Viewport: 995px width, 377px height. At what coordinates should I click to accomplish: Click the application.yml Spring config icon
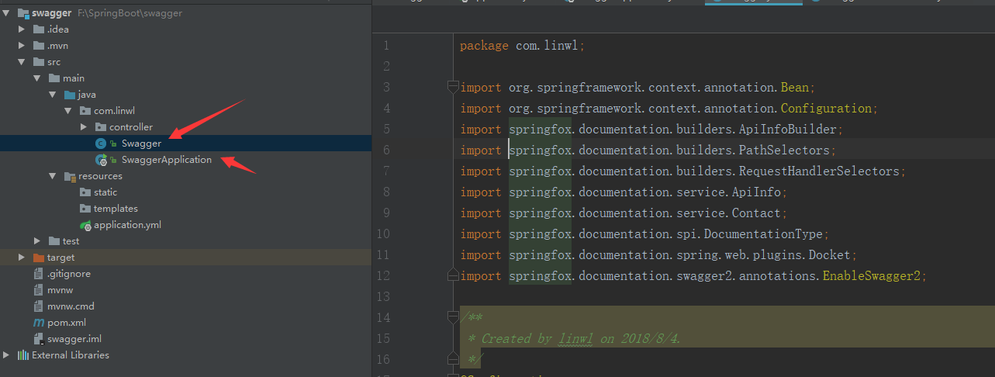point(85,225)
